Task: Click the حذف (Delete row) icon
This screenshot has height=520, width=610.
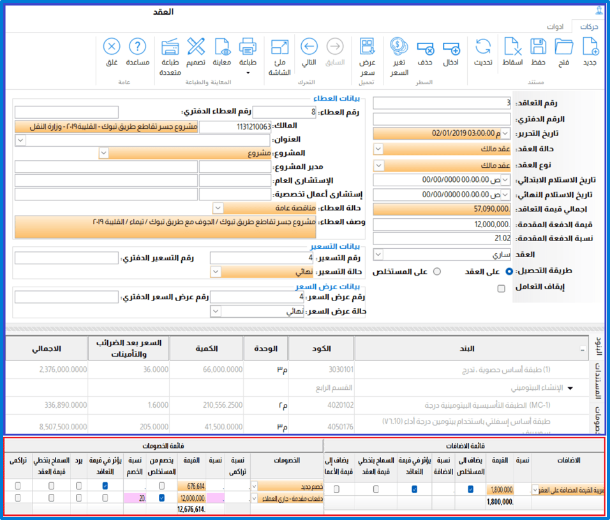Action: click(425, 48)
